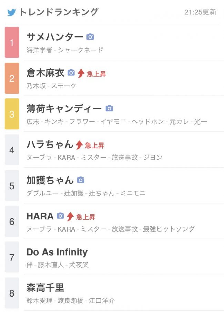Click red rising arrow beside ハラちゃん
This screenshot has width=224, height=312.
tap(79, 145)
